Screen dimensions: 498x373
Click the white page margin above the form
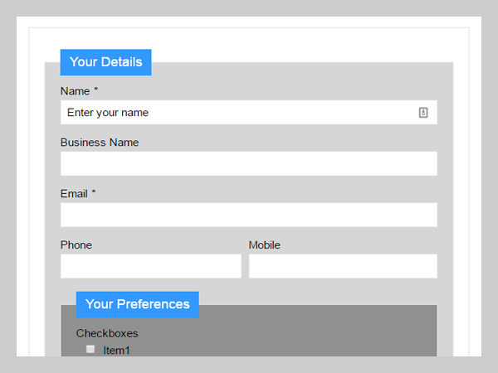(249, 43)
